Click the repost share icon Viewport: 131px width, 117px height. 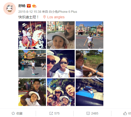(x=51, y=113)
